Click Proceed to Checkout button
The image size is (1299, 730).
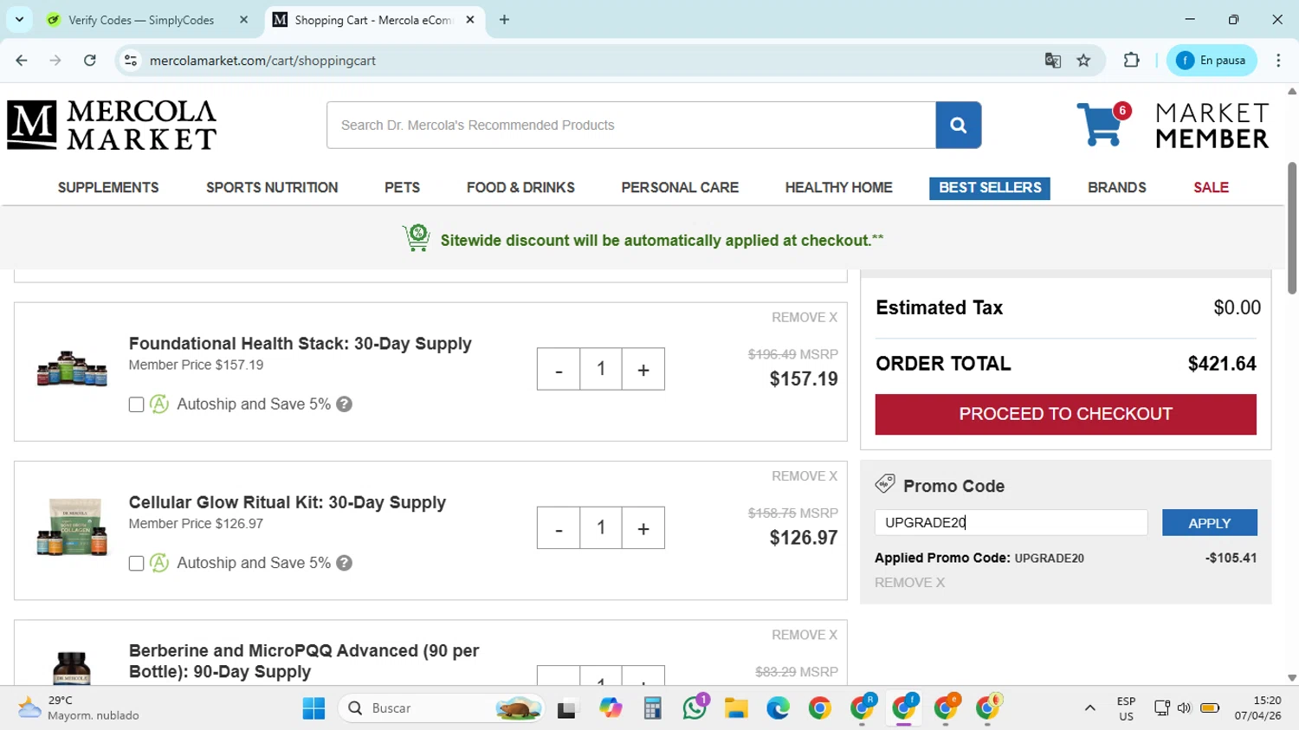(1065, 414)
